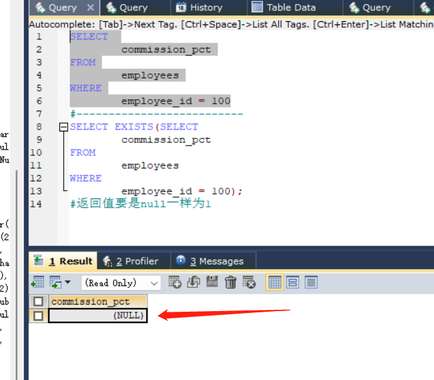The image size is (434, 380).
Task: Click employees on line 11
Action: pyautogui.click(x=150, y=166)
